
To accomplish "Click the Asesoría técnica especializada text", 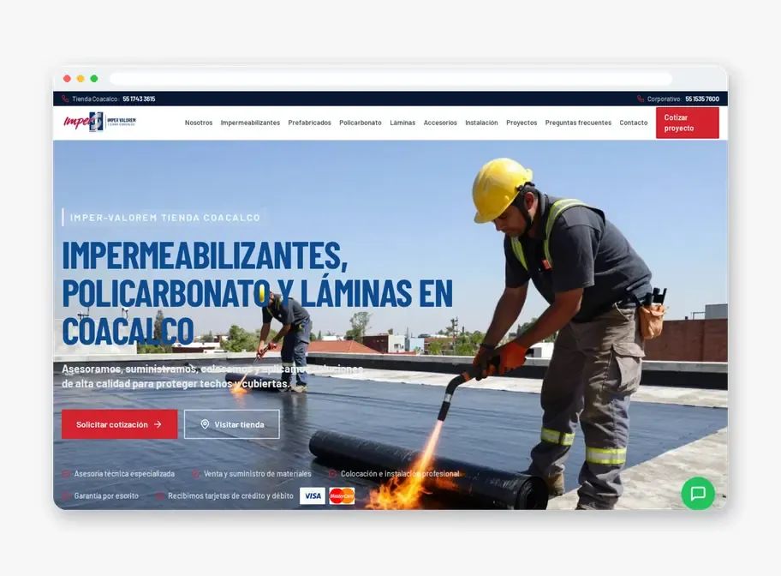I will (x=124, y=474).
